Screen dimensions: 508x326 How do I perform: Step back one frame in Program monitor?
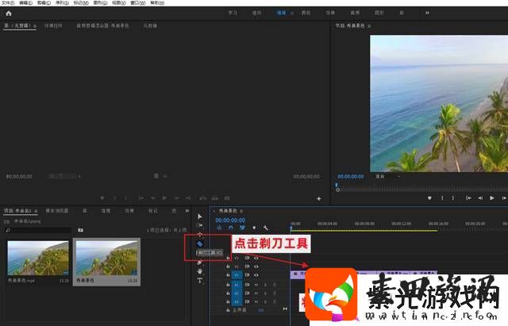480,198
